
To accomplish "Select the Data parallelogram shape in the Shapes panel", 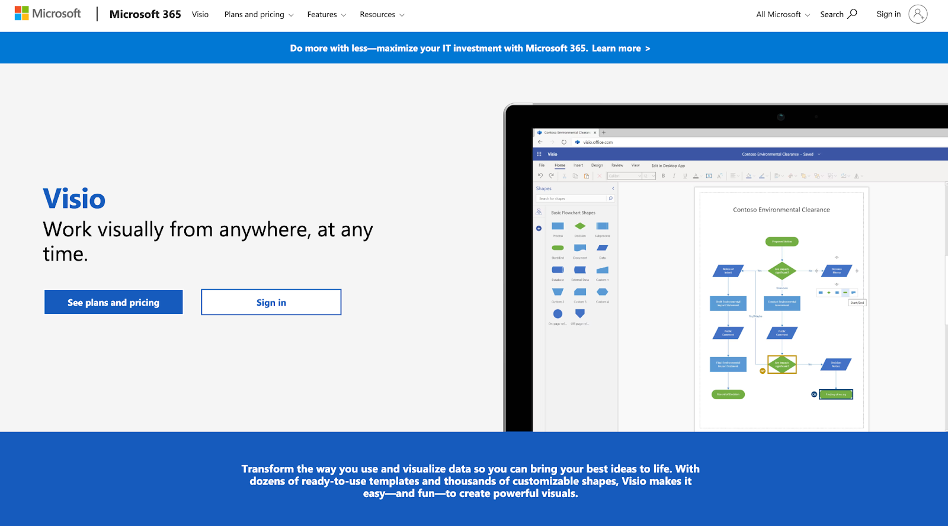I will (x=603, y=248).
